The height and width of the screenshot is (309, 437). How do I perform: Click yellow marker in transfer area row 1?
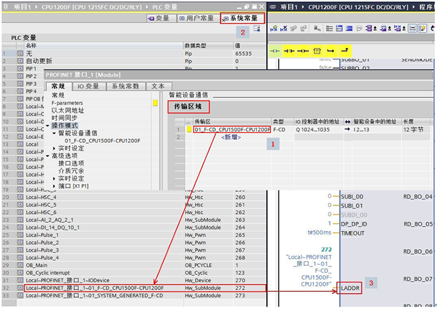click(189, 130)
